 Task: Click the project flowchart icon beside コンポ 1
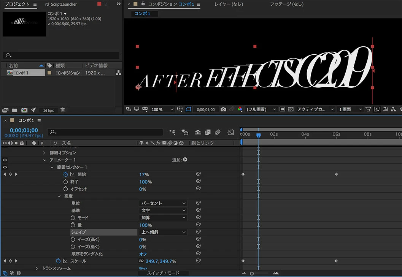point(118,73)
